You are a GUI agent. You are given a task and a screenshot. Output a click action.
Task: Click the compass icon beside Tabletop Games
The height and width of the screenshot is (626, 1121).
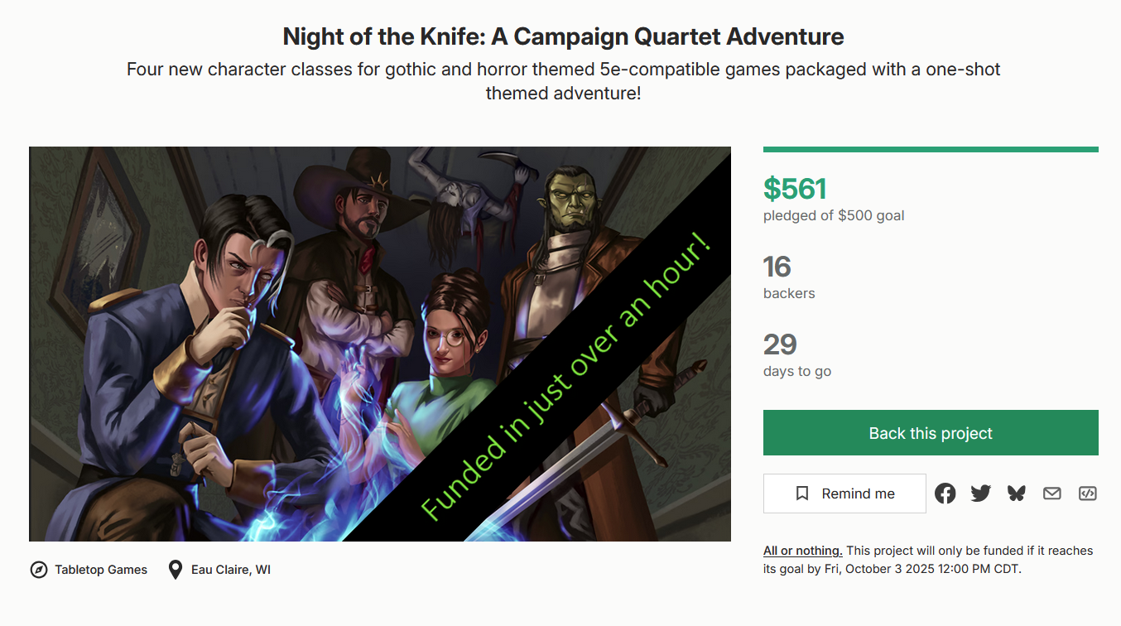coord(39,570)
